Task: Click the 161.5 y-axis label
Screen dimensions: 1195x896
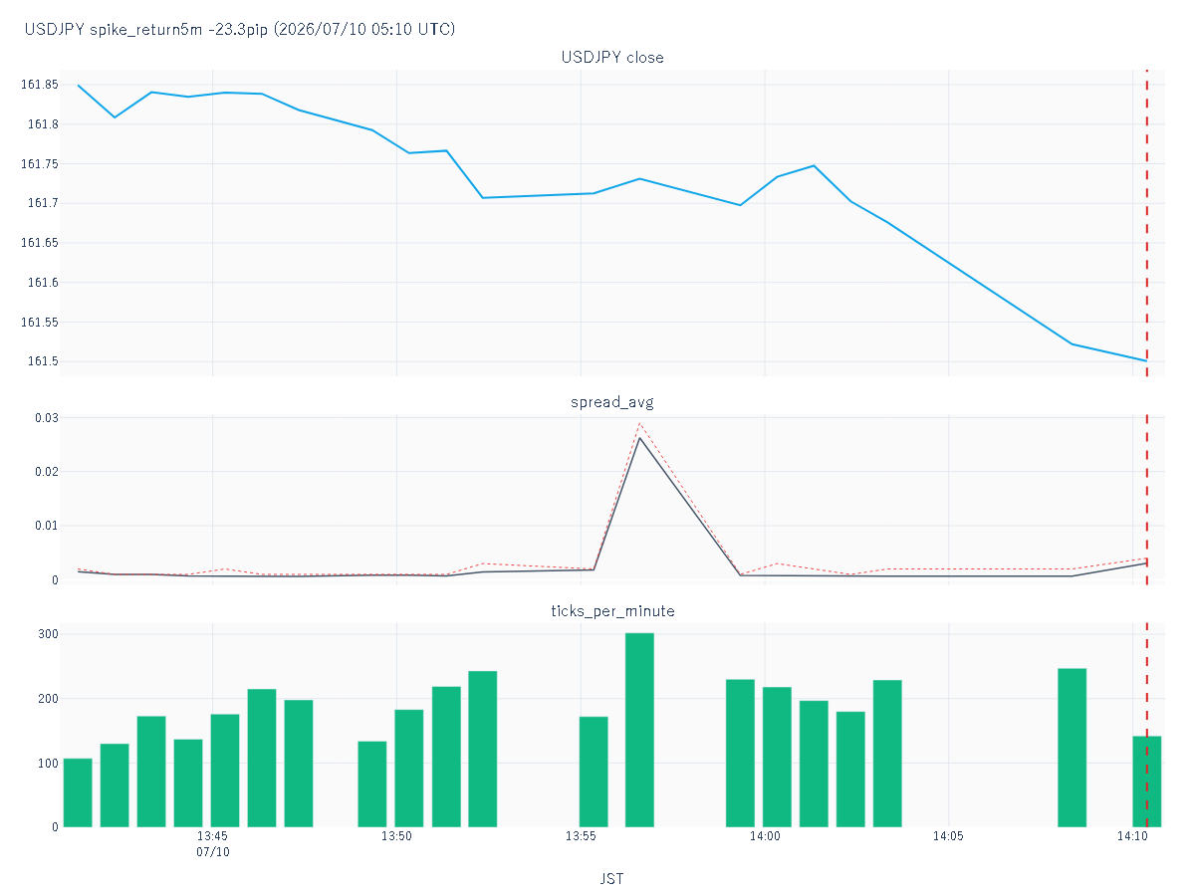Action: pyautogui.click(x=45, y=361)
